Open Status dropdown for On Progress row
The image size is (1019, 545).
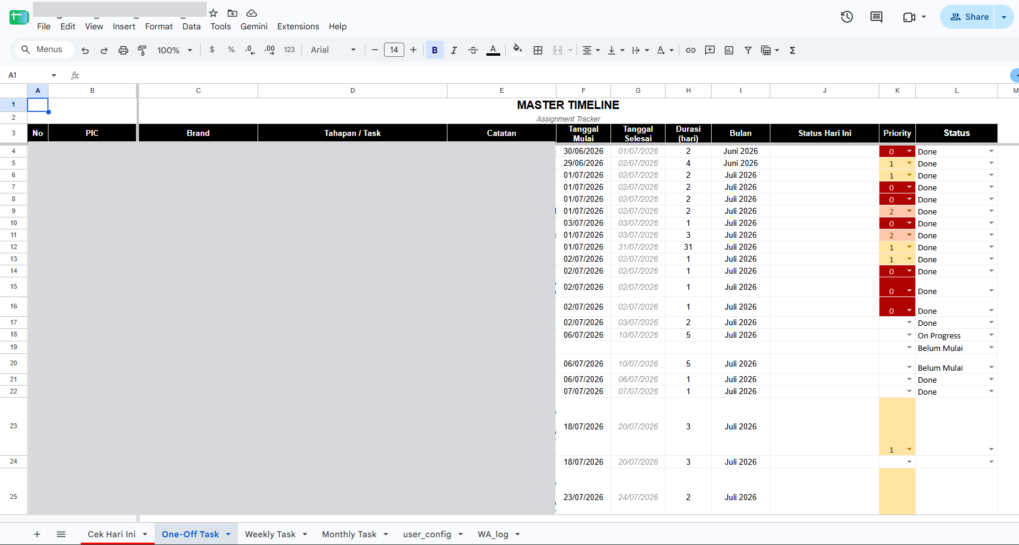point(991,335)
